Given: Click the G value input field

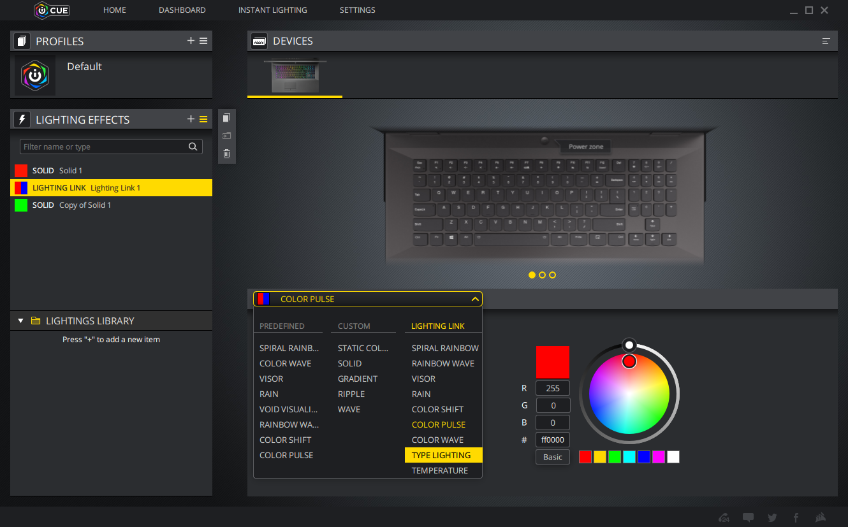Looking at the screenshot, I should pyautogui.click(x=553, y=405).
